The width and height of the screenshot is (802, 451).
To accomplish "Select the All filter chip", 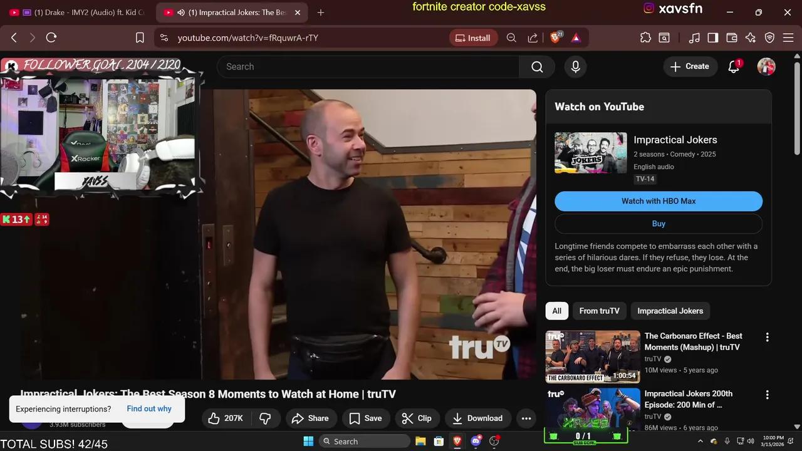I will [557, 311].
